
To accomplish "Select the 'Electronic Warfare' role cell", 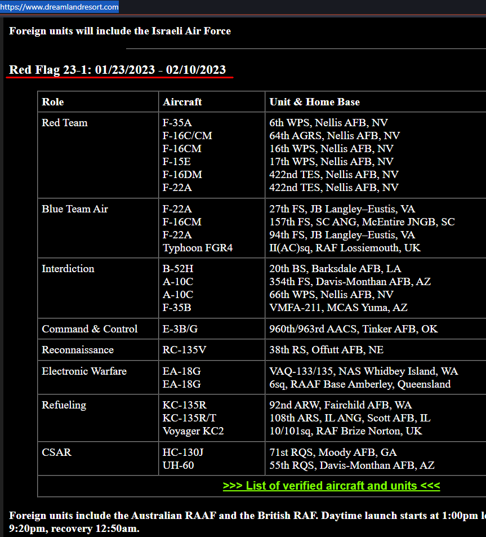I will tap(84, 371).
